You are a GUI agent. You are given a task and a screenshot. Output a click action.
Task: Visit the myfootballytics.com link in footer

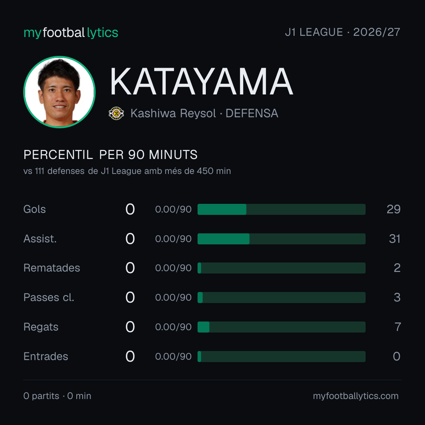(x=356, y=396)
